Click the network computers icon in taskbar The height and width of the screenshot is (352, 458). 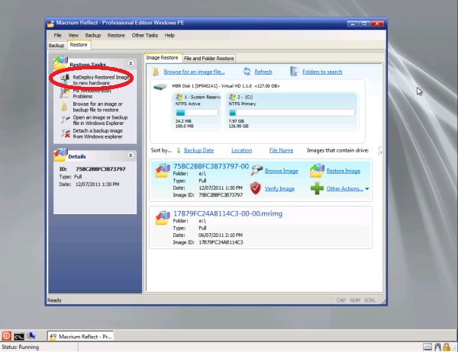tap(31, 336)
